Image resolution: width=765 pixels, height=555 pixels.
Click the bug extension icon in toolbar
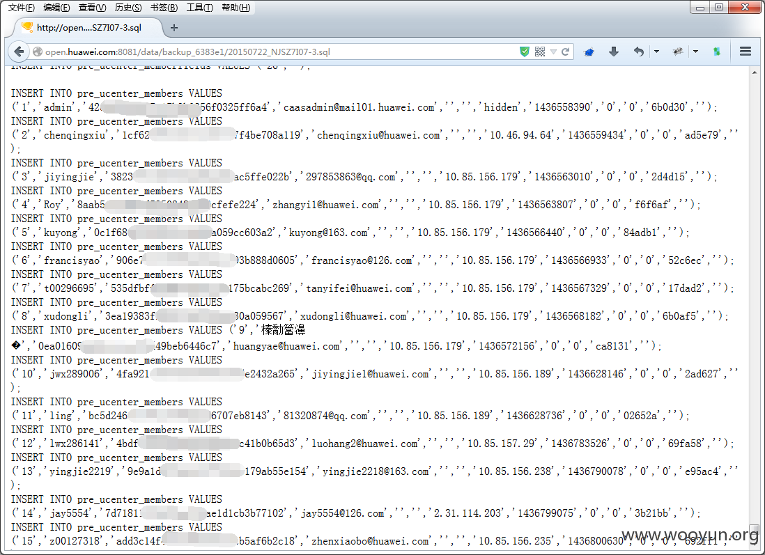coord(678,52)
